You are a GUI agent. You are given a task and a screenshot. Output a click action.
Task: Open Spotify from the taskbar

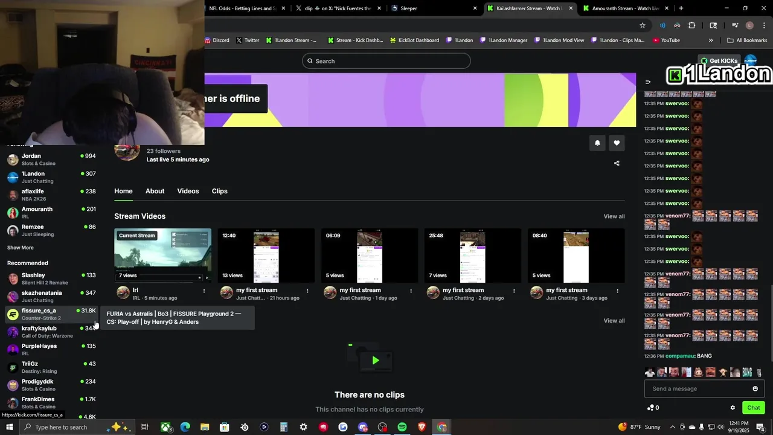pyautogui.click(x=402, y=427)
